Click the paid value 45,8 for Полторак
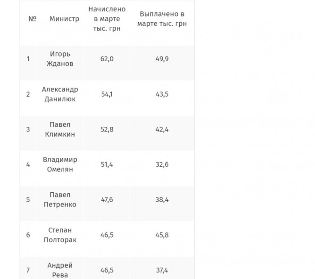The height and width of the screenshot is (279, 315). 162,235
